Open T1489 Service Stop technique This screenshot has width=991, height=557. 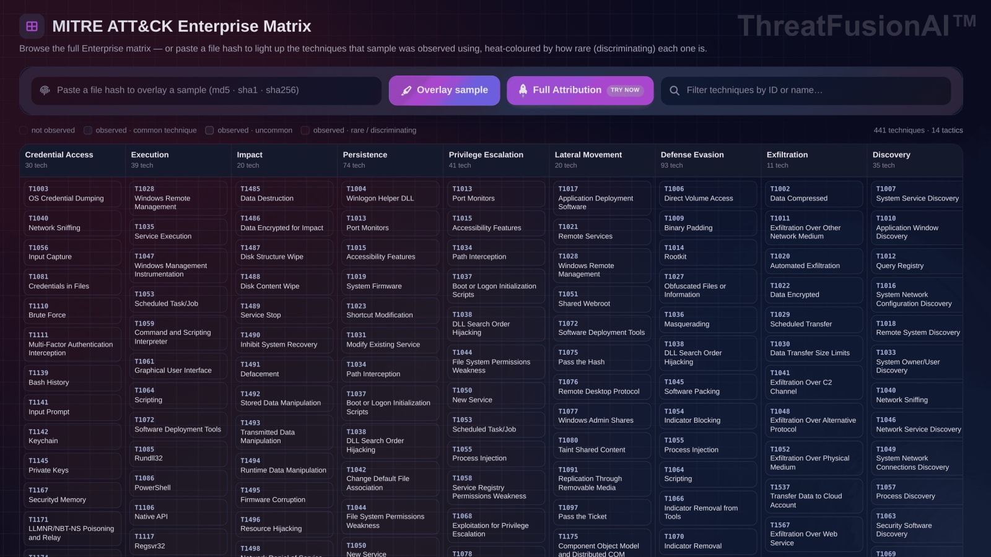click(284, 311)
